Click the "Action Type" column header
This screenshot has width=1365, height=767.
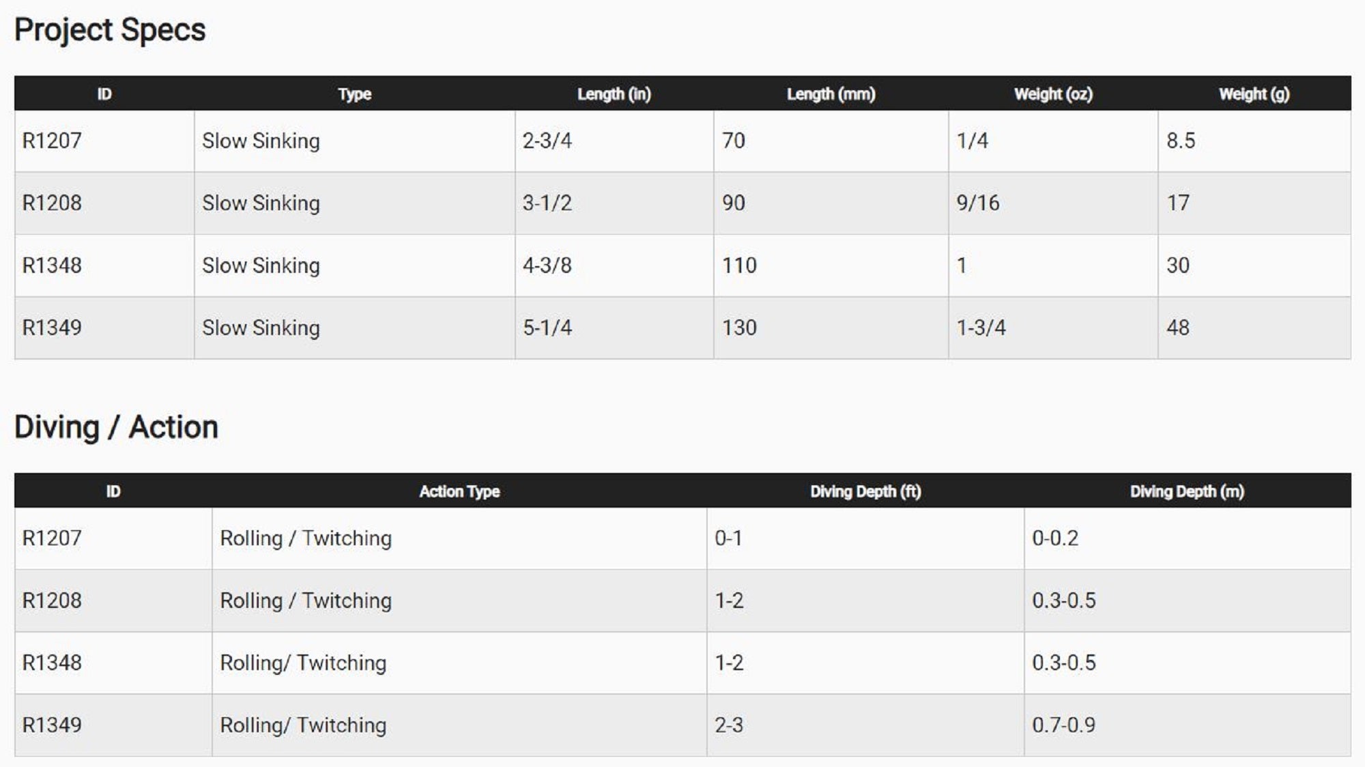(x=459, y=491)
